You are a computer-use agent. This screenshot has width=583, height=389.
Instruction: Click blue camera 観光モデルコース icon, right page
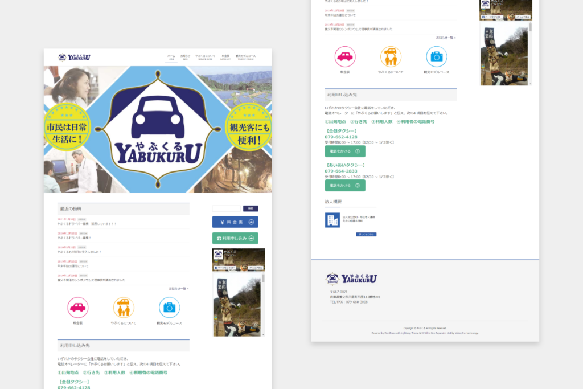pos(437,56)
